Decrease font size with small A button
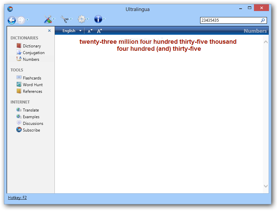278x211 pixels. 90,31
